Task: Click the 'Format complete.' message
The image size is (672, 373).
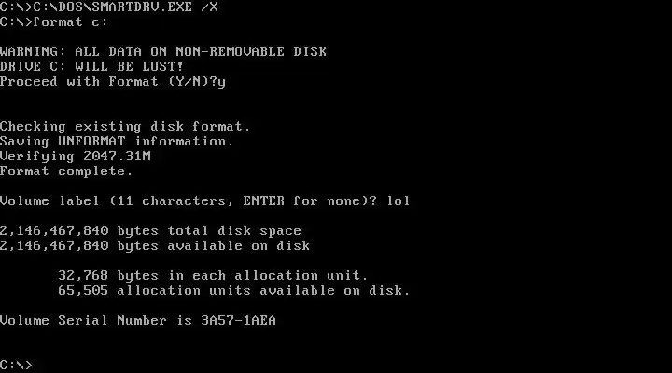Action: coord(66,172)
